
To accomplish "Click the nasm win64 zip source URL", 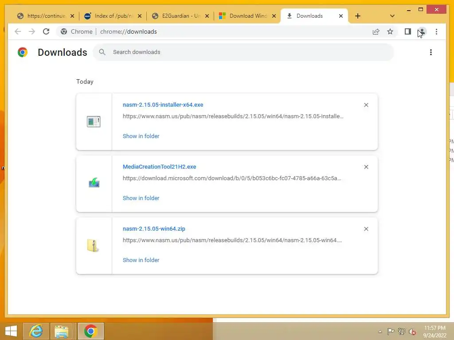I will [x=232, y=240].
